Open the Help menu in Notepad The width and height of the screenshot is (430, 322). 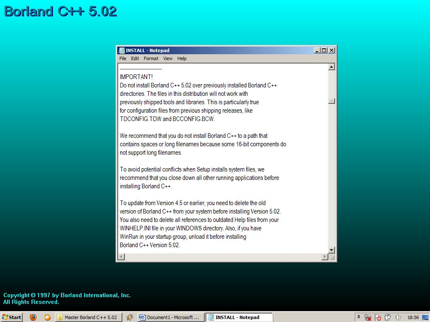click(182, 58)
